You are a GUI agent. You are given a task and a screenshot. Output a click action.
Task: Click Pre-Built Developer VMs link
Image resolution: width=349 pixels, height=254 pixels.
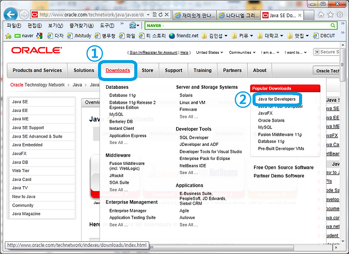(281, 148)
